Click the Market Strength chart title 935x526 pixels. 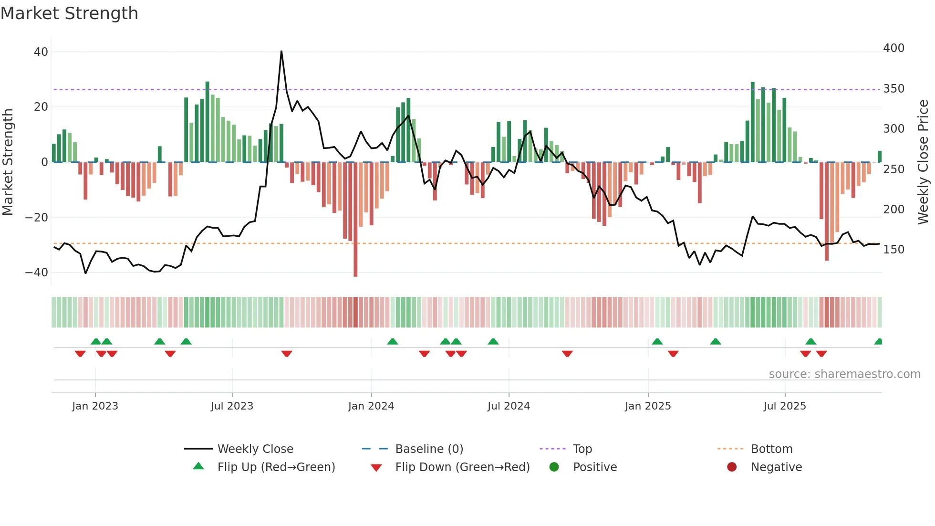point(70,13)
